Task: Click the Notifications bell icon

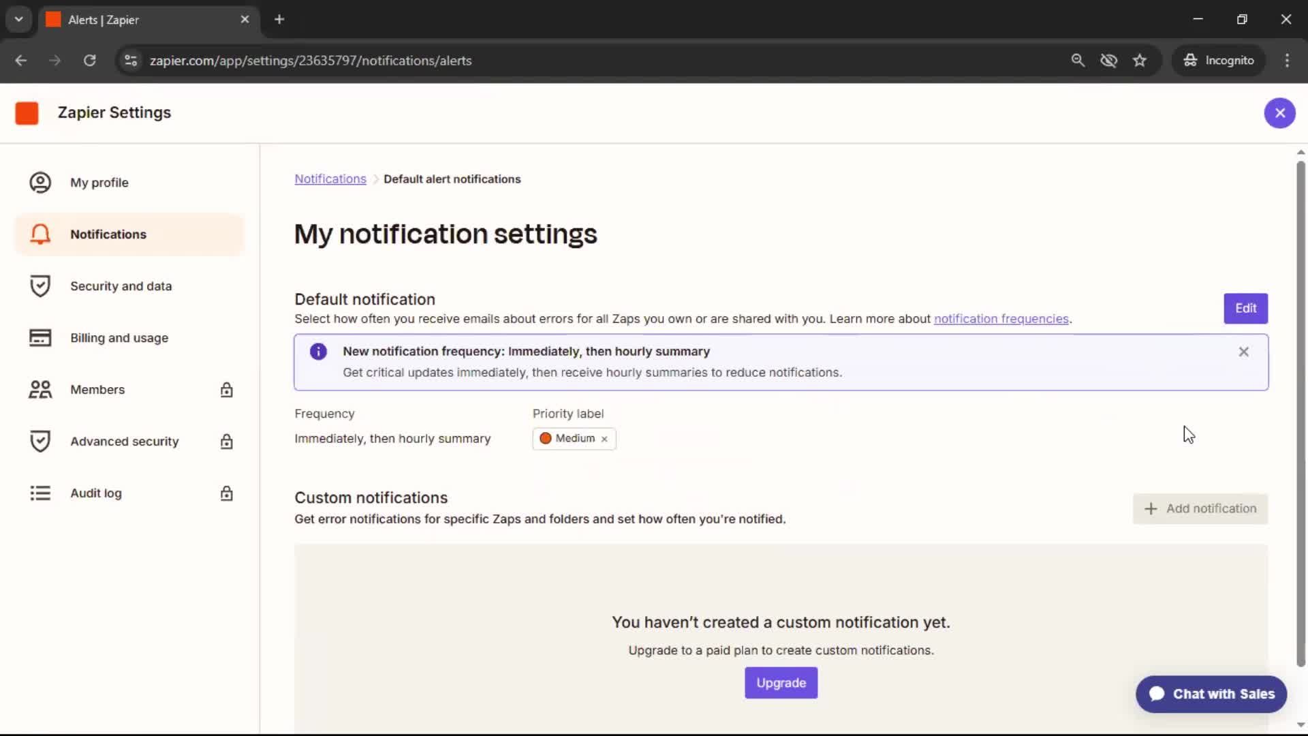Action: pos(40,234)
